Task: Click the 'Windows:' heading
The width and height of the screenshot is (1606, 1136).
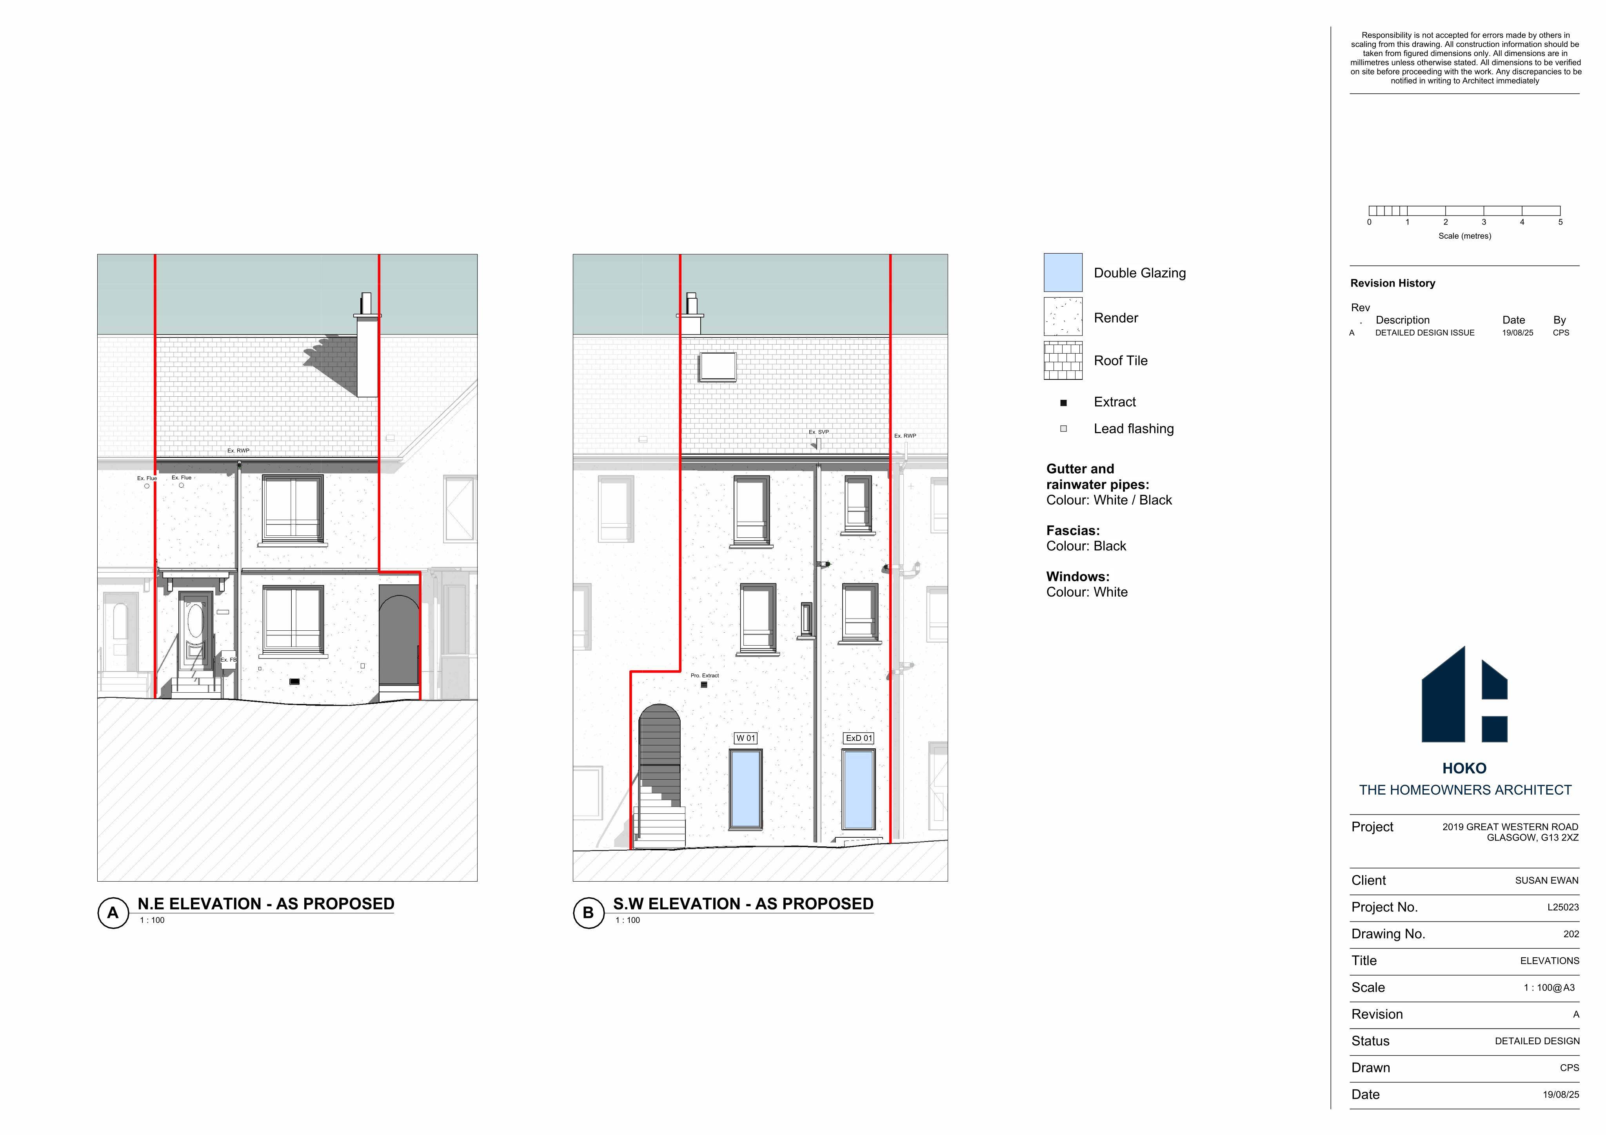Action: (x=1078, y=577)
